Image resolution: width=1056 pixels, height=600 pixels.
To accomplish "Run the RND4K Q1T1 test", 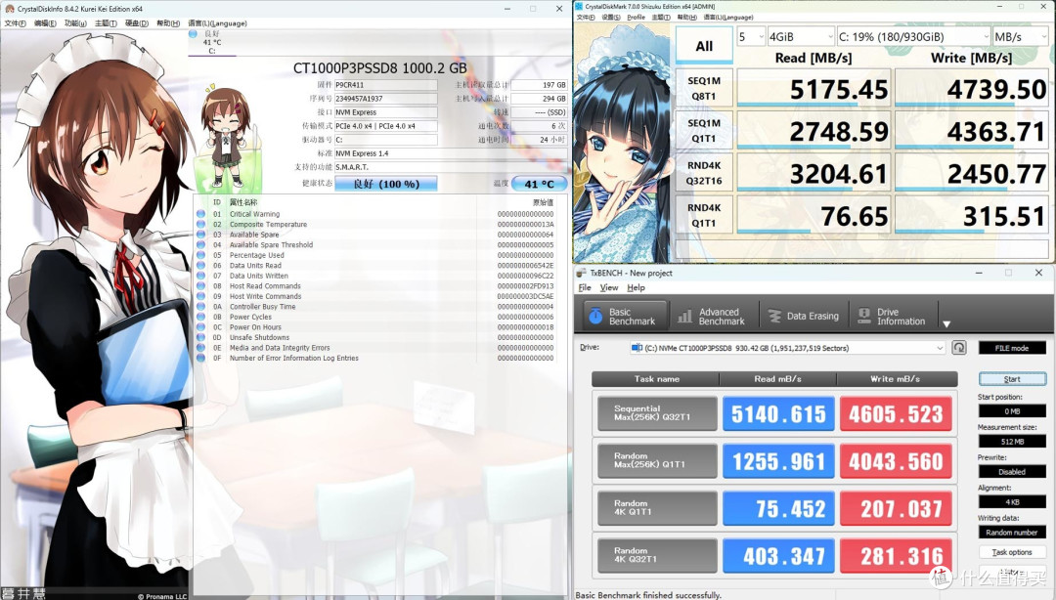I will (704, 216).
